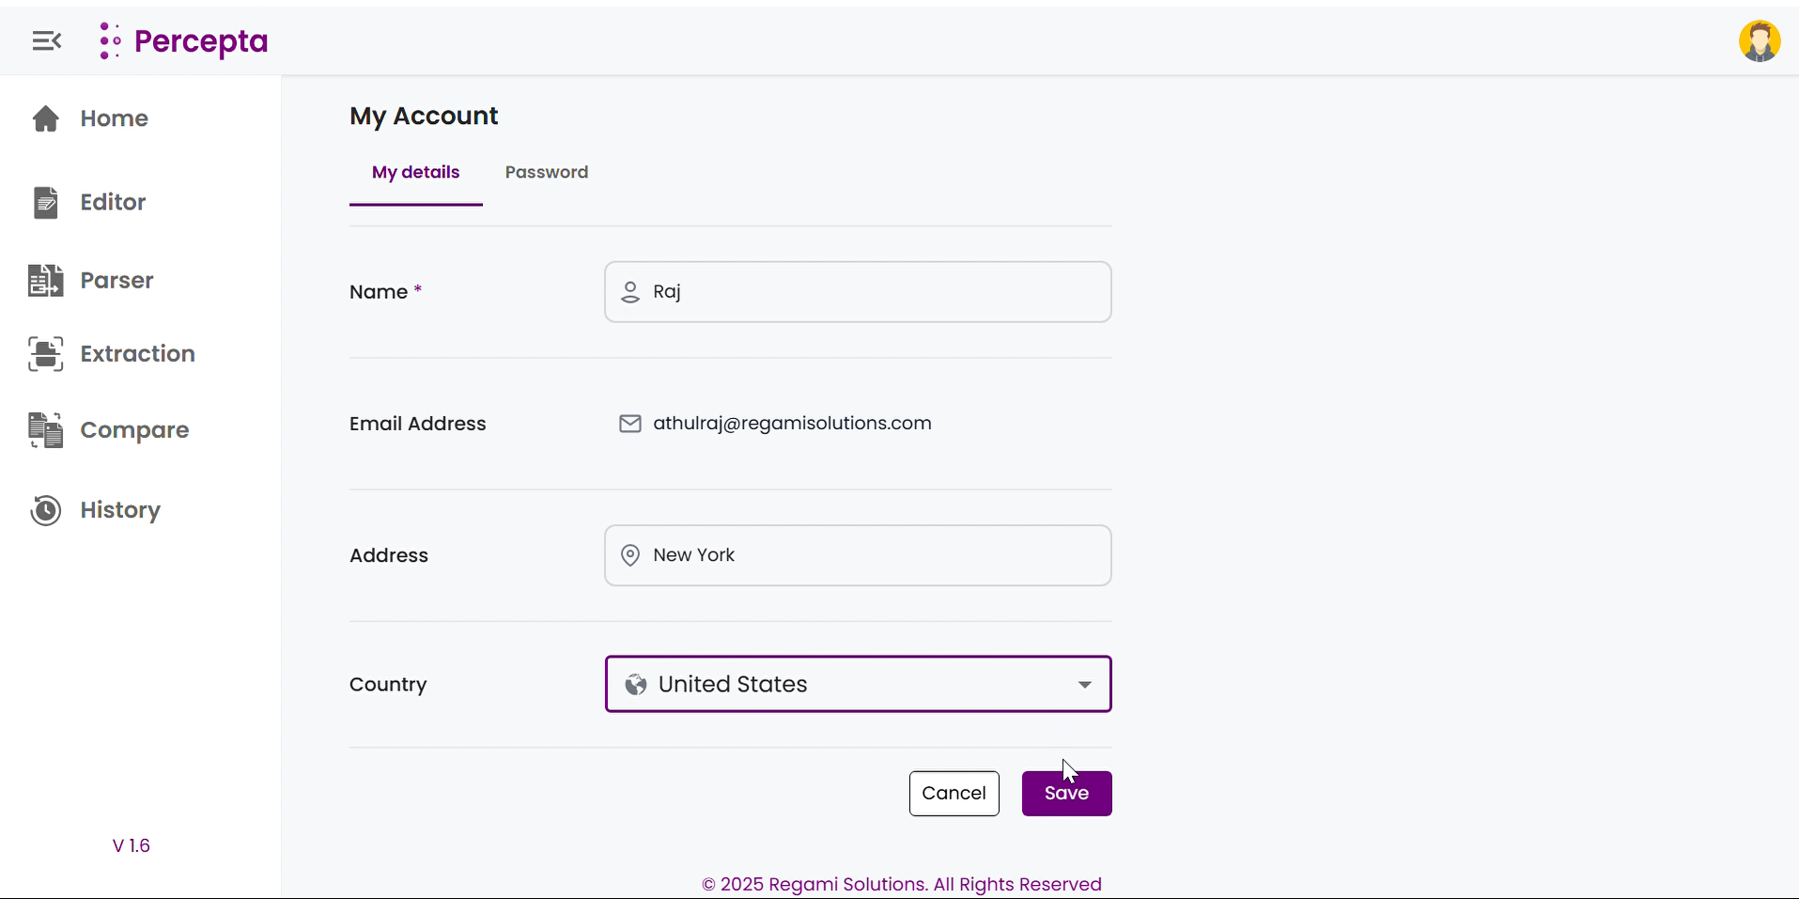The image size is (1799, 899).
Task: Expand the Country dropdown arrow
Action: (x=1085, y=685)
